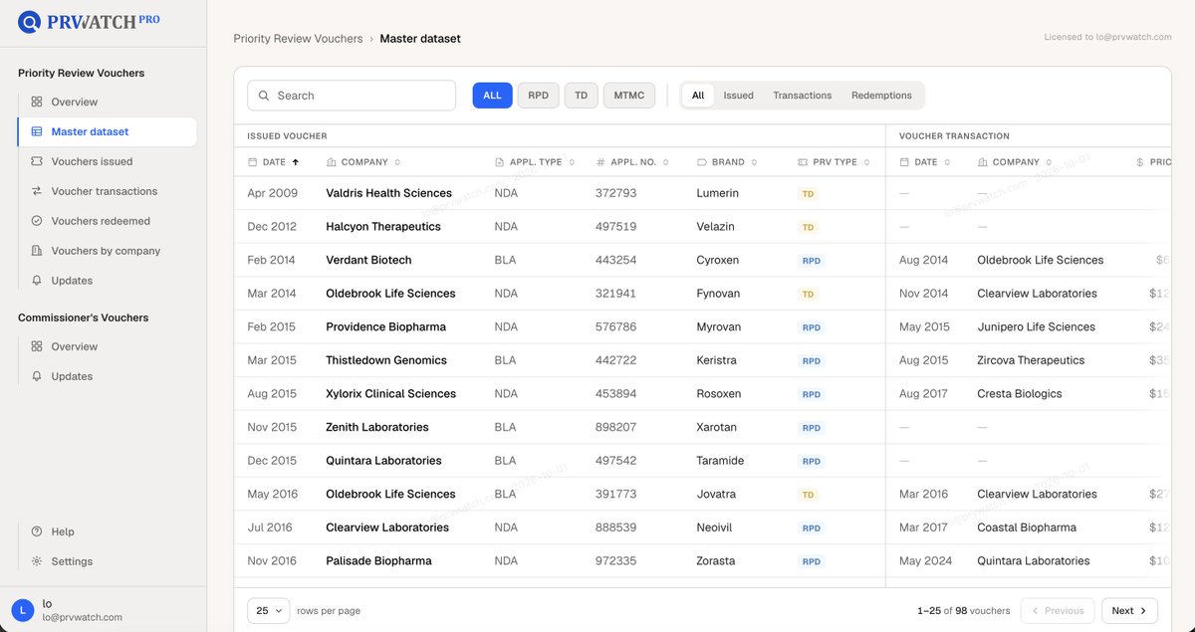Click the Search input field
1195x632 pixels.
[x=352, y=96]
